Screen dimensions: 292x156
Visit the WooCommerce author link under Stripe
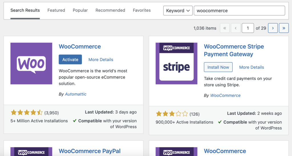tap(225, 95)
